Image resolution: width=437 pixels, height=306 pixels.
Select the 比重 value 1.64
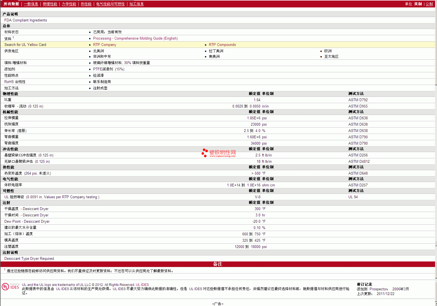(257, 100)
